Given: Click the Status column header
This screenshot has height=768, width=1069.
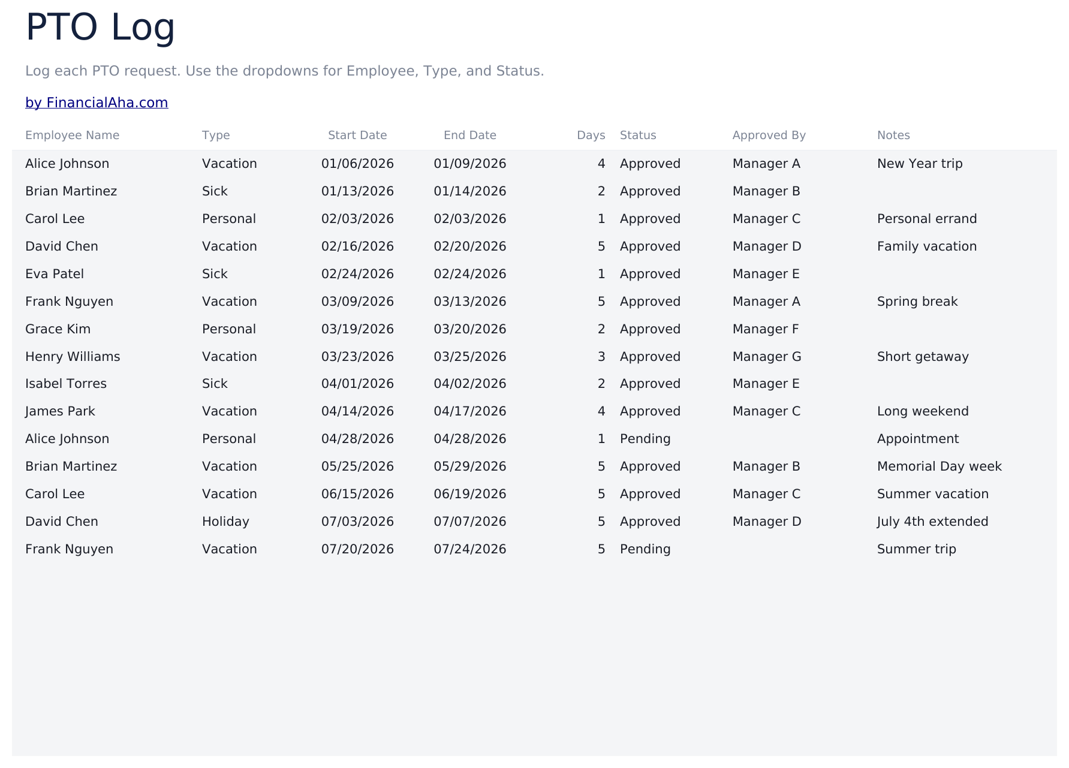Looking at the screenshot, I should pyautogui.click(x=638, y=135).
